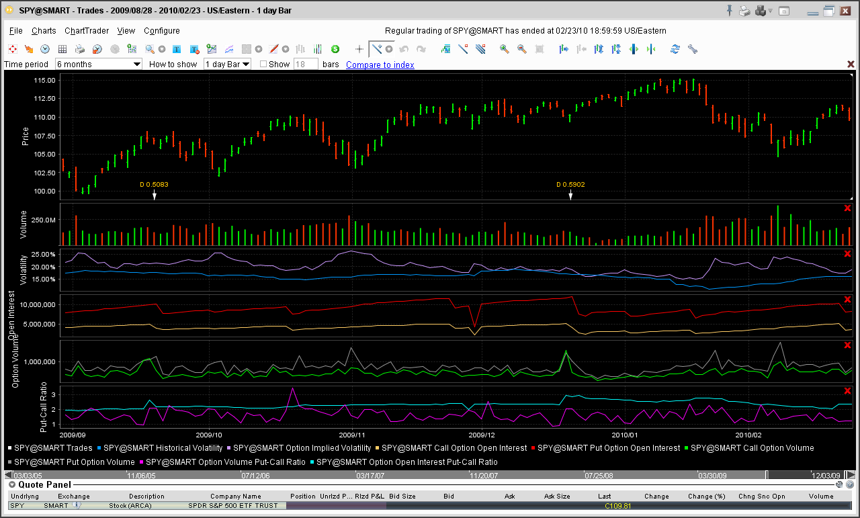Click the print icon in the chart toolbar

click(80, 49)
